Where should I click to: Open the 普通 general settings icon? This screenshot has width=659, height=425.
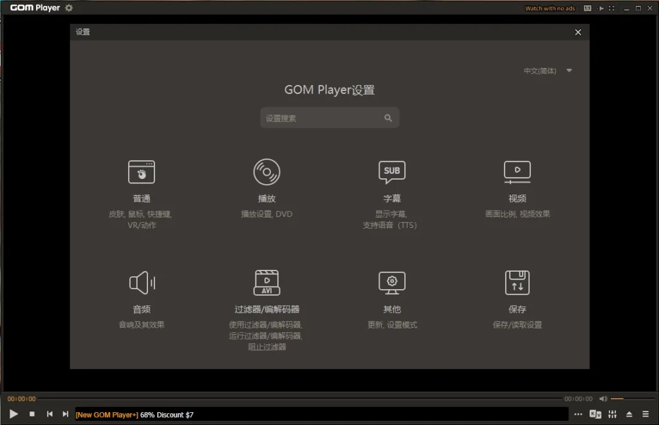click(x=141, y=172)
